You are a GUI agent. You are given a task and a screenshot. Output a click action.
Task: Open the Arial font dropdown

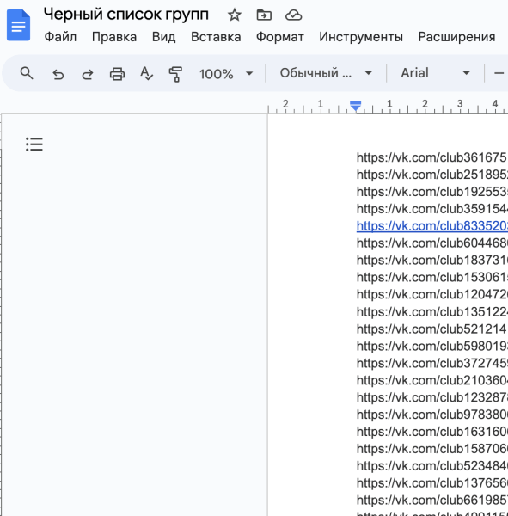[435, 73]
